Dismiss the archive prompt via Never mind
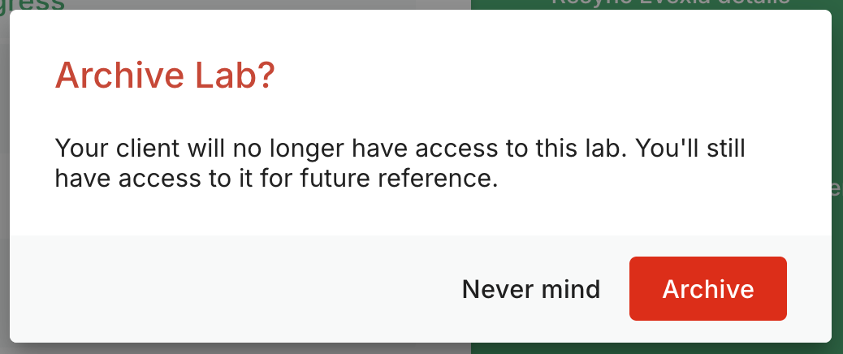Screen dimensions: 843x354 click(531, 289)
